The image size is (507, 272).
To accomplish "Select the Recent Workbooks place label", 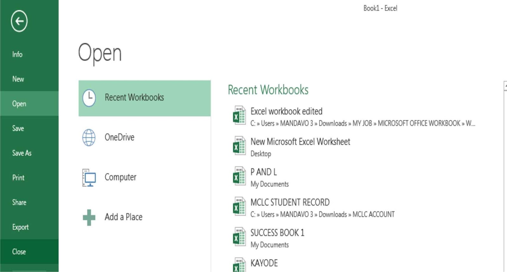I will click(134, 97).
